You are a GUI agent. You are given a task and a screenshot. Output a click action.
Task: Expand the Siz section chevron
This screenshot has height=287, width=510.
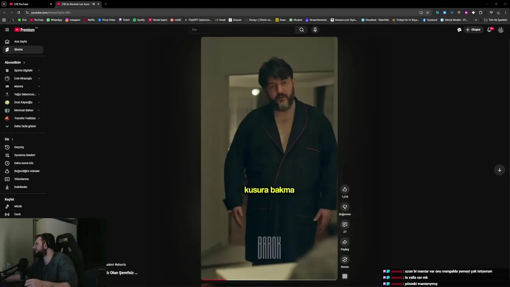tap(12, 139)
